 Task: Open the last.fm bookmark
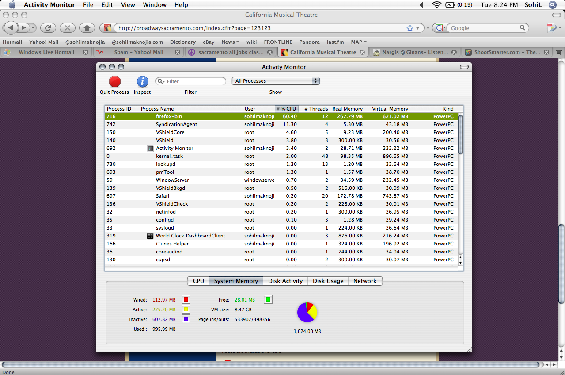[335, 42]
